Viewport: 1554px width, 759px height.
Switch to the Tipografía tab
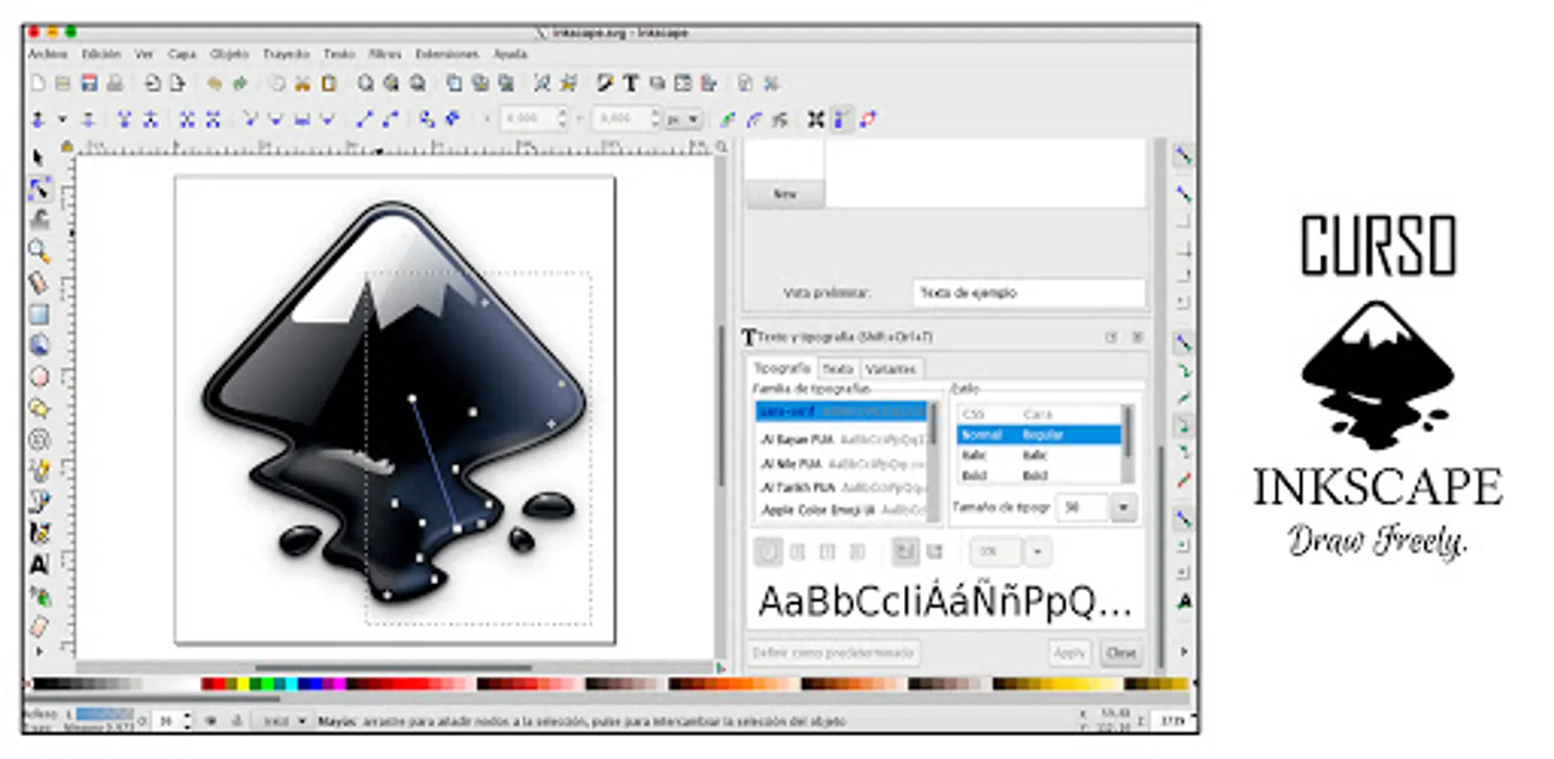(x=782, y=369)
